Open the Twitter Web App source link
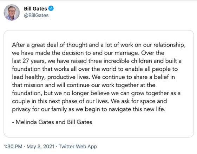 click(x=78, y=147)
